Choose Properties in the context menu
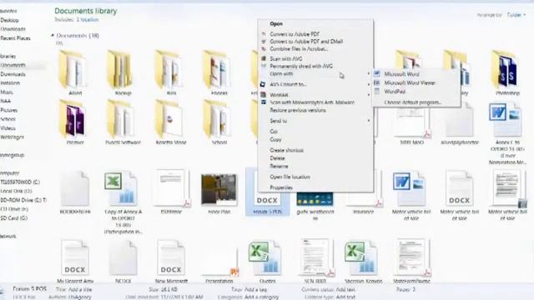 pyautogui.click(x=315, y=187)
